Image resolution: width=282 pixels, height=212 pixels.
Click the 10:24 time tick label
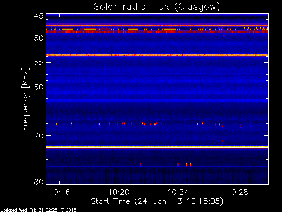178,192
